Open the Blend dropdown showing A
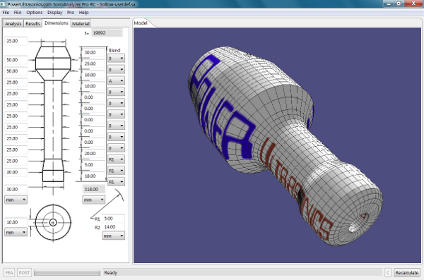Image resolution: width=424 pixels, height=280 pixels. (116, 80)
